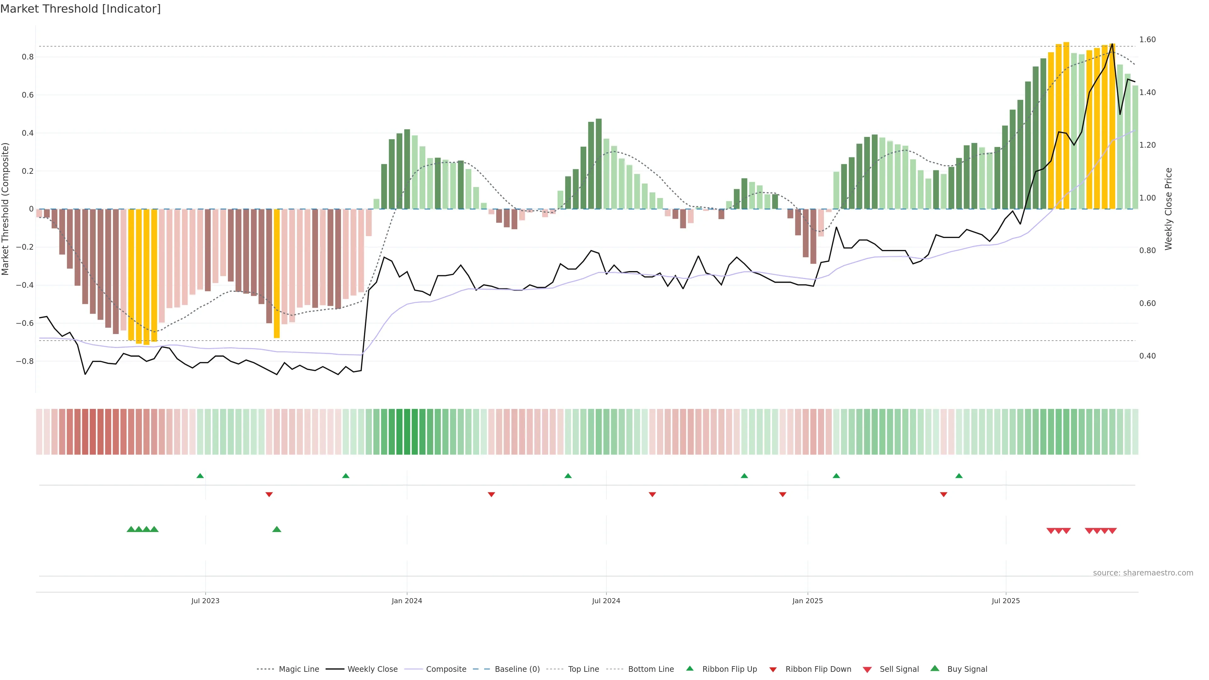Screen dimensions: 1209x680
Task: Click the Jan 2024 x-axis label
Action: pyautogui.click(x=406, y=601)
